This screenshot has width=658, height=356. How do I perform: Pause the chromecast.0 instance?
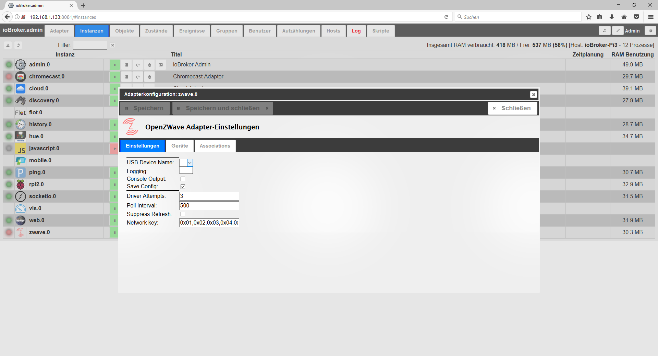115,77
